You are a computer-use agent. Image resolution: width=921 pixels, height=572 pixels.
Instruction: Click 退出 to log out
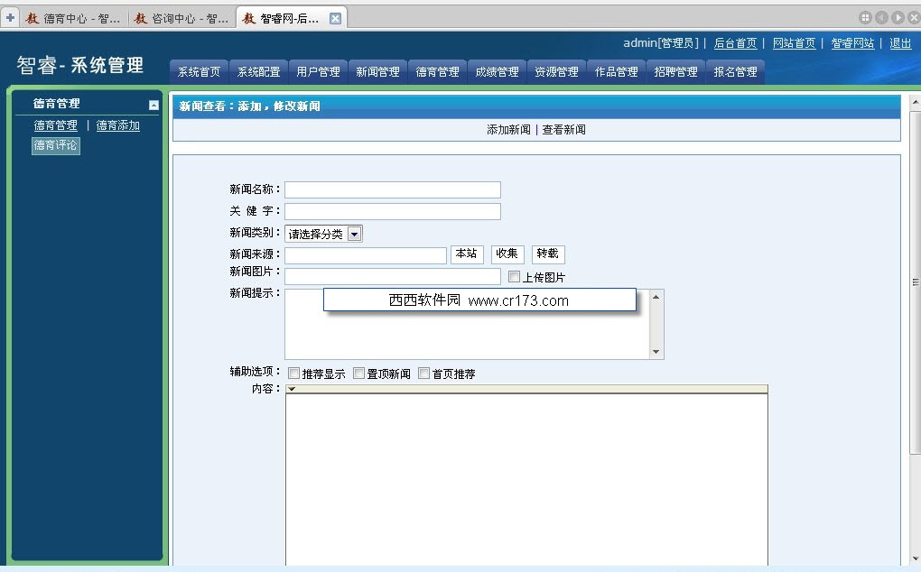(900, 42)
